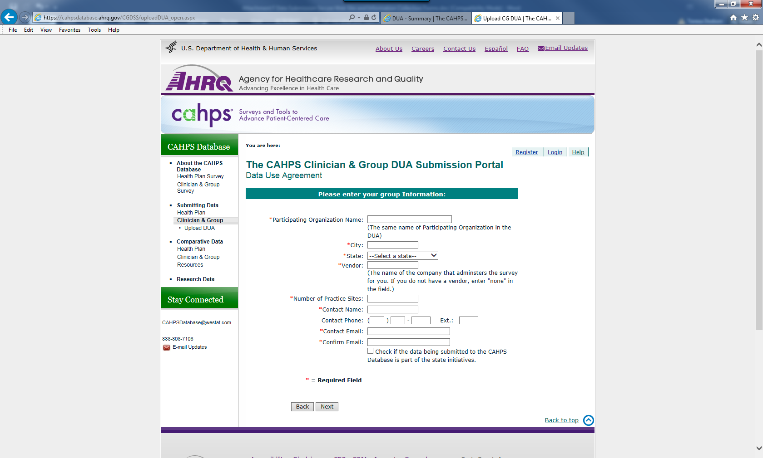Open the Tools menu
This screenshot has height=458, width=763.
click(94, 30)
